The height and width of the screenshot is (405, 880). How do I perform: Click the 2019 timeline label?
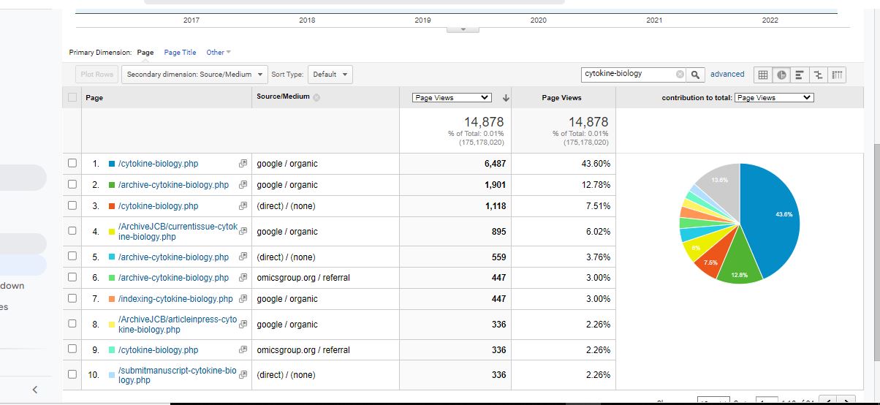(x=422, y=20)
